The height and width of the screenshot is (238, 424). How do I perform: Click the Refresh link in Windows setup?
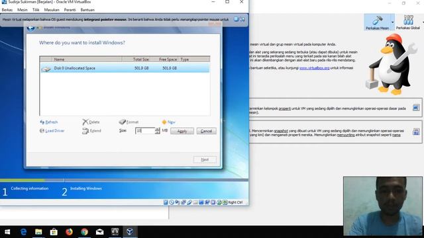pyautogui.click(x=48, y=122)
